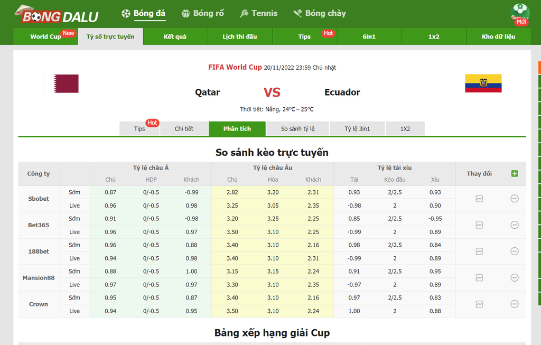Click the Bongdalu logo

pyautogui.click(x=57, y=14)
